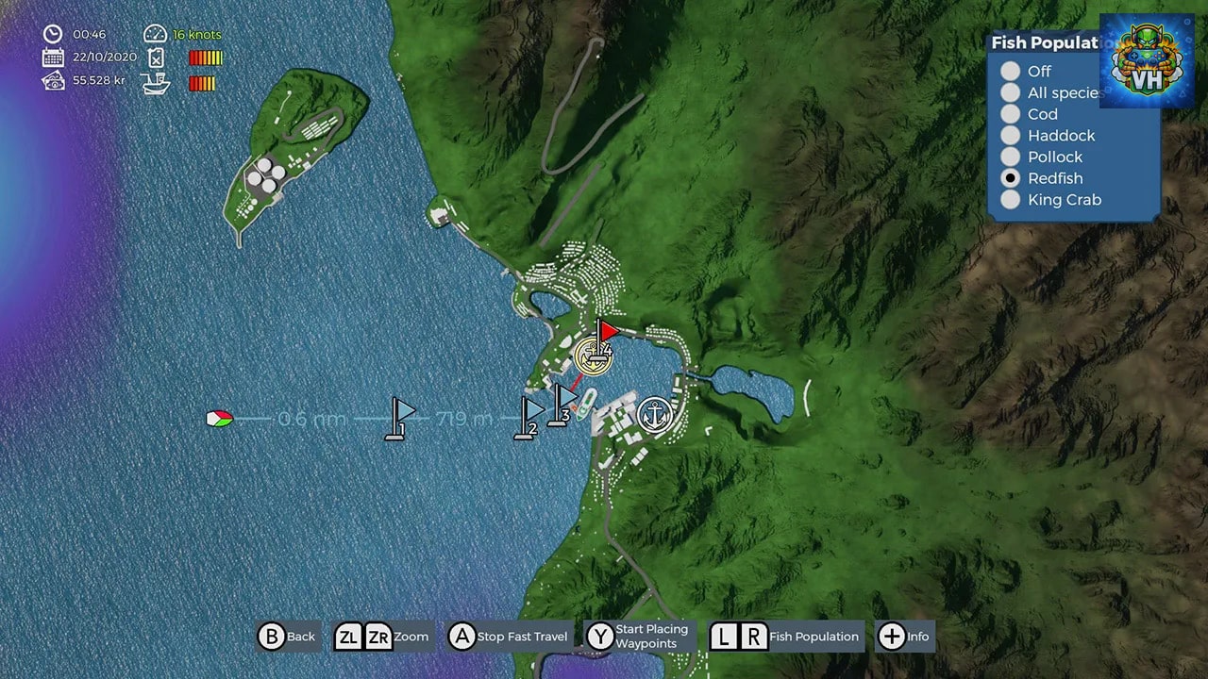The height and width of the screenshot is (679, 1208).
Task: Open the gold-circled port marker
Action: 593,356
